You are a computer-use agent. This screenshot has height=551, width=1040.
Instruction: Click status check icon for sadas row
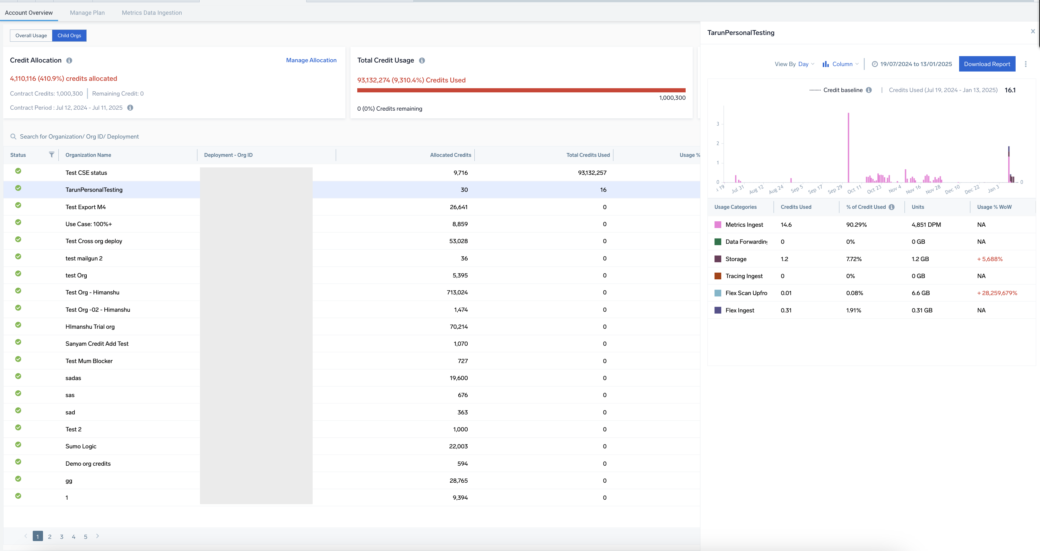point(18,376)
